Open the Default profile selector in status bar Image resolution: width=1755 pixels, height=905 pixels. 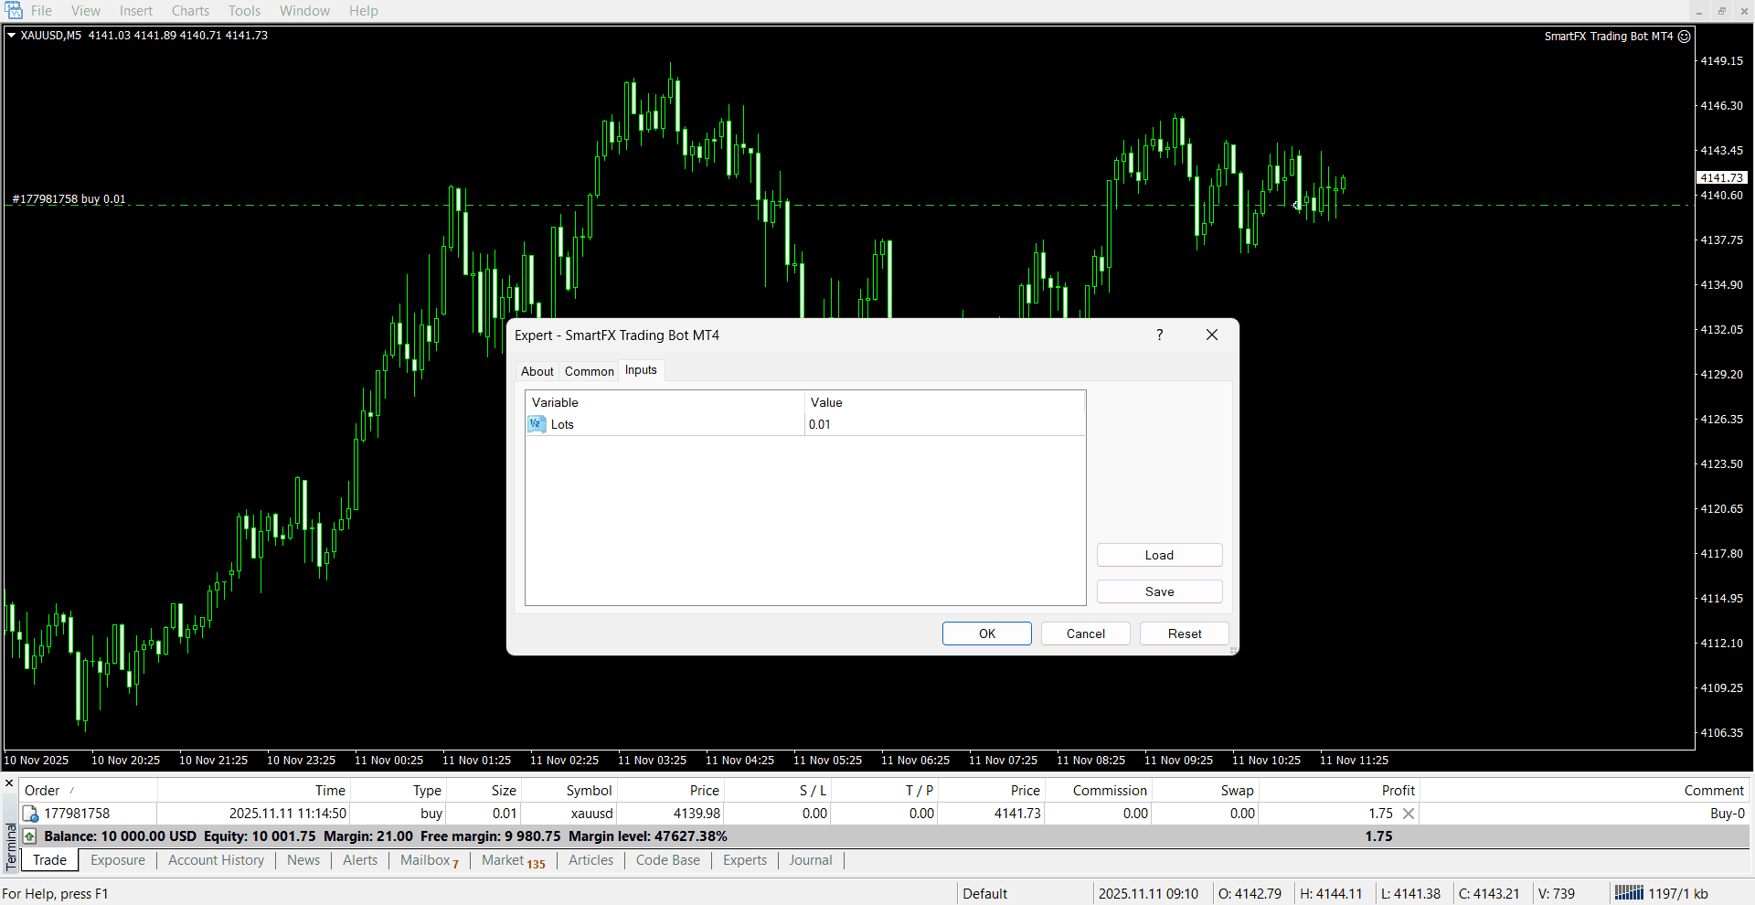pyautogui.click(x=984, y=893)
